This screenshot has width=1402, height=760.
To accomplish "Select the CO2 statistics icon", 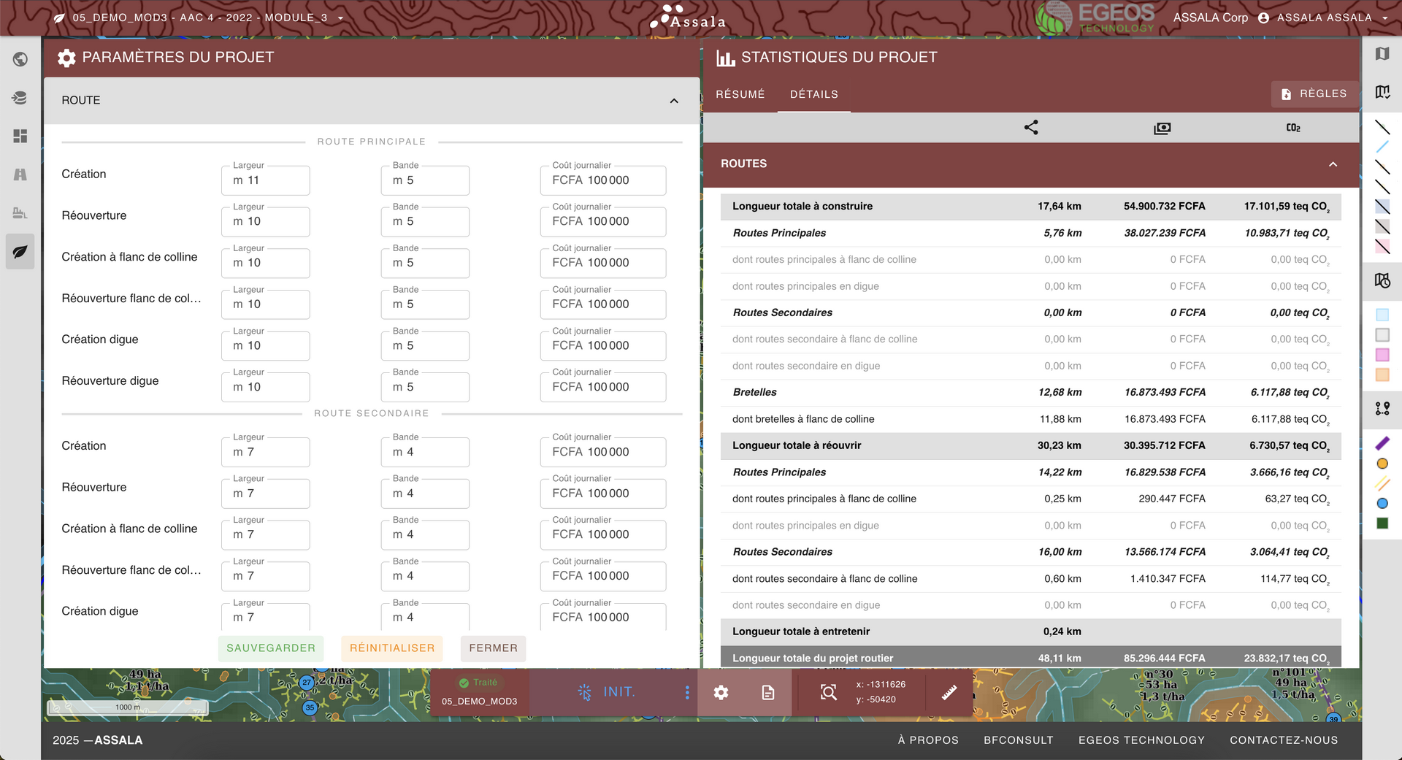I will pyautogui.click(x=1292, y=128).
